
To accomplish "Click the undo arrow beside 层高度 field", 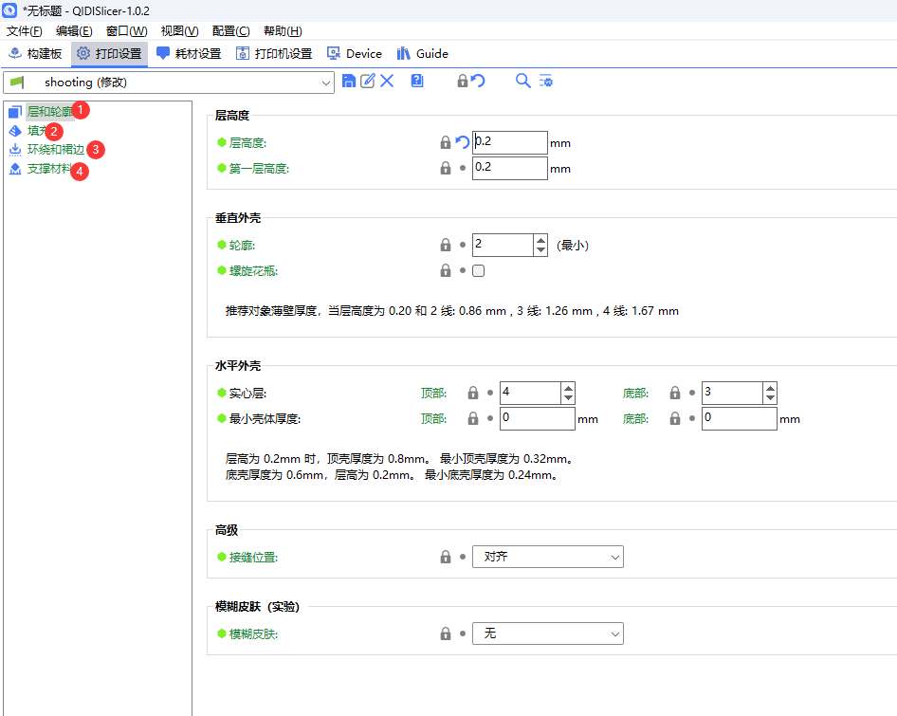I will click(x=463, y=142).
